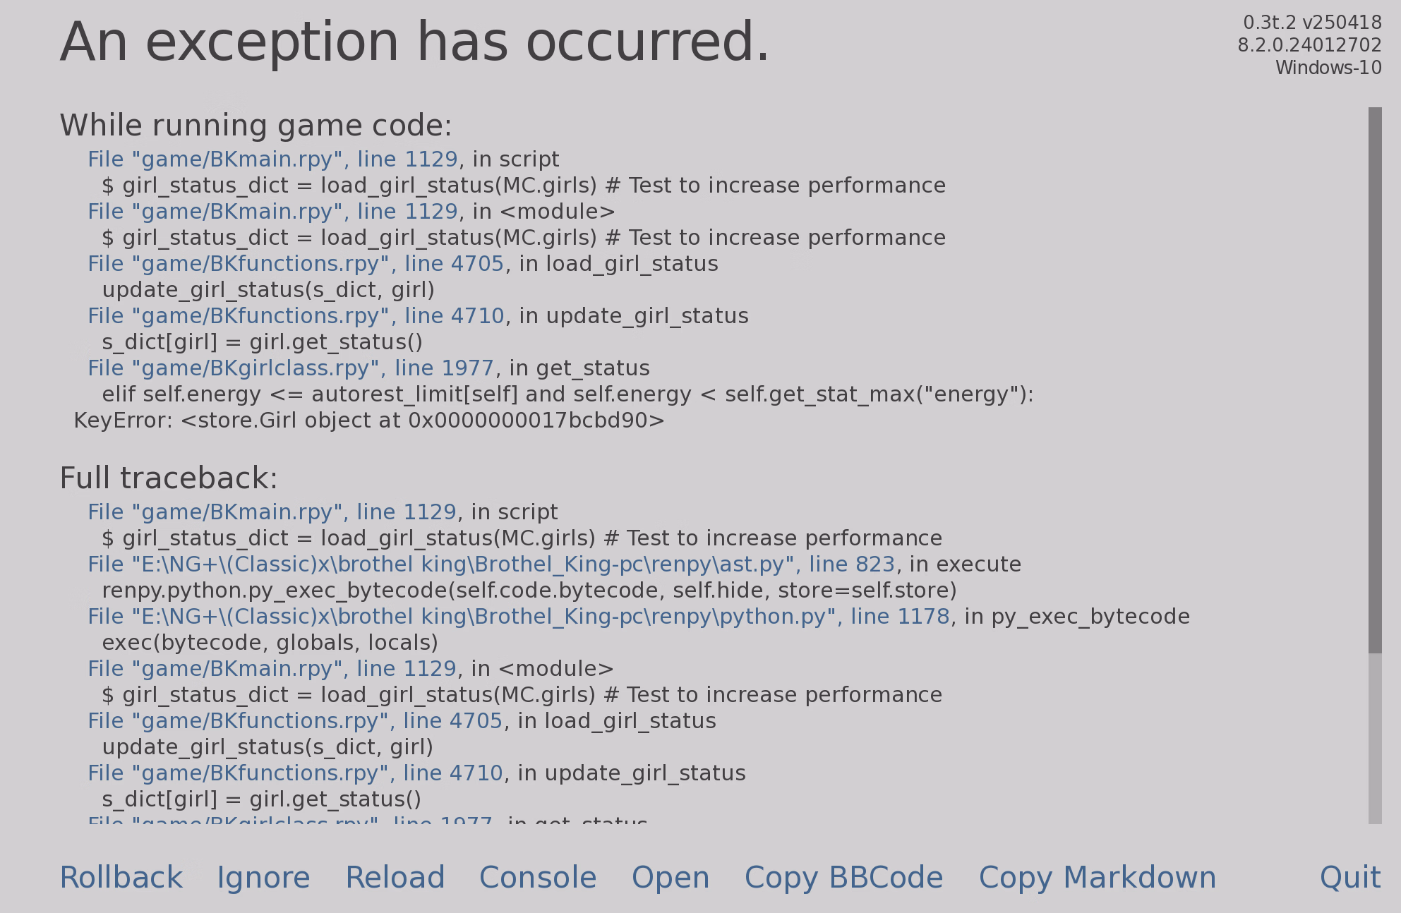Open BKfunctions.rpy line 4705 link under game code

click(295, 264)
